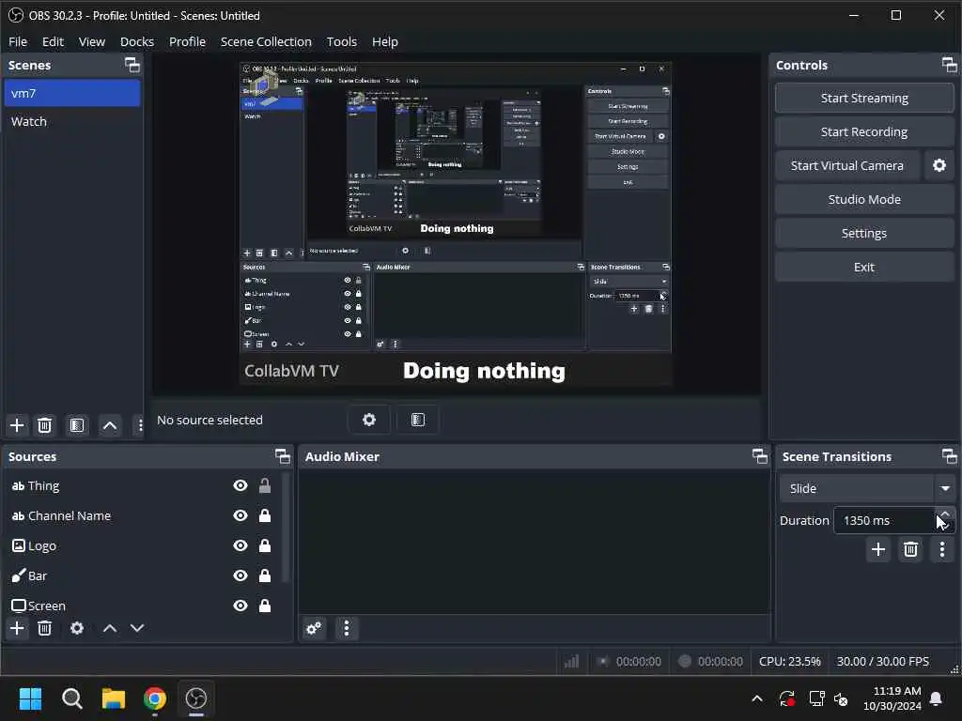This screenshot has width=962, height=721.
Task: Open the Edit menu
Action: [x=53, y=41]
